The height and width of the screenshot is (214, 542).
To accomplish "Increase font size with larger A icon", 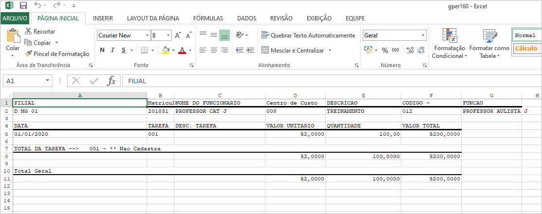I will coord(178,35).
